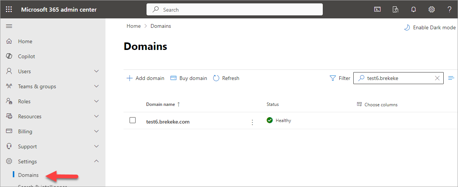Select the test6.brekeke.com checkbox
The height and width of the screenshot is (187, 458).
pos(133,120)
